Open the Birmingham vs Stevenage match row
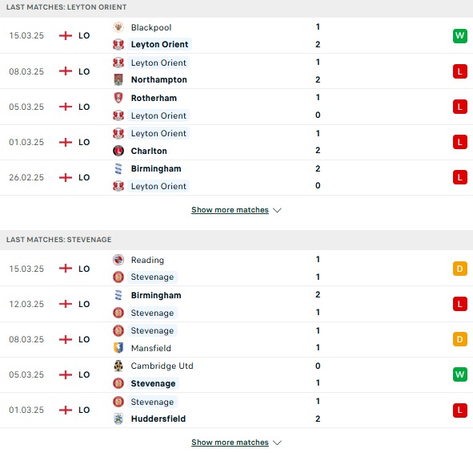 (x=237, y=304)
